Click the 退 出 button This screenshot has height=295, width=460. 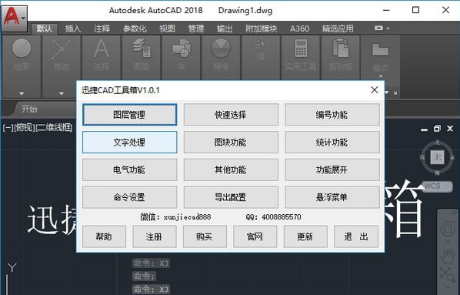(x=356, y=236)
